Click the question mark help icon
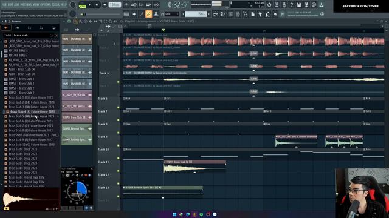Image resolution: width=389 pixels, height=218 pixels. click(x=292, y=5)
